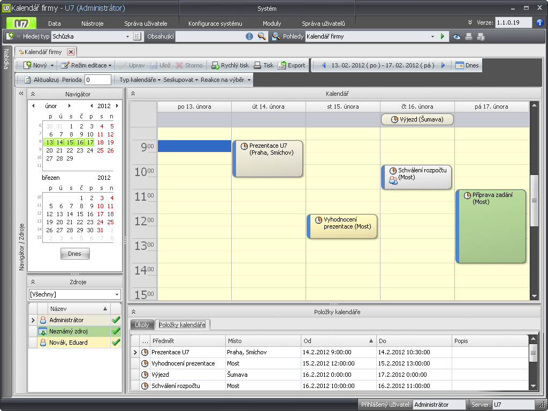
Task: Collapse the Položky kalendáře panel header
Action: click(x=133, y=312)
